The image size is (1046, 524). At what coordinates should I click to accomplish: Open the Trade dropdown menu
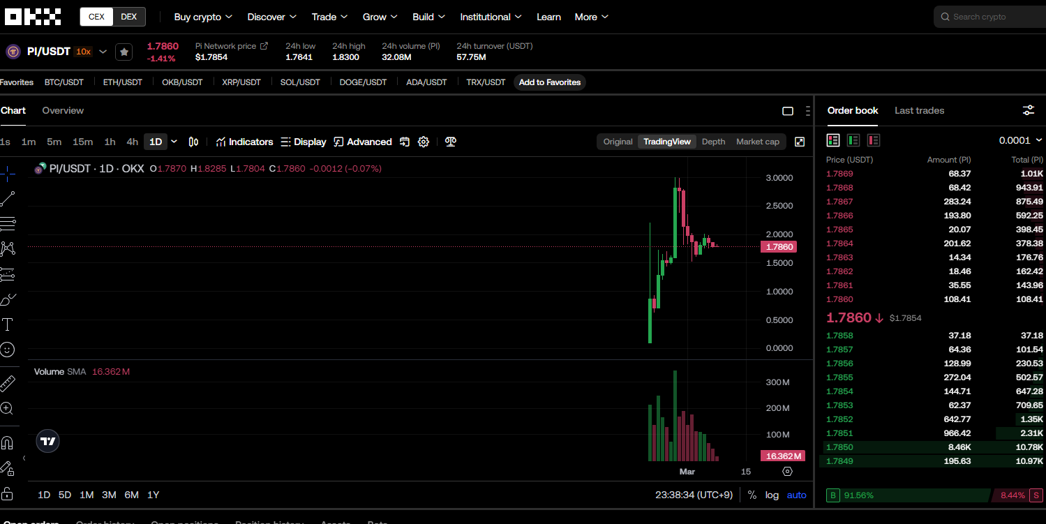pos(330,17)
